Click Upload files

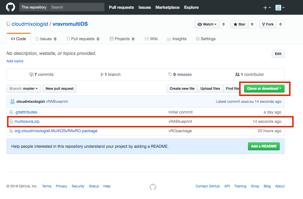click(210, 89)
